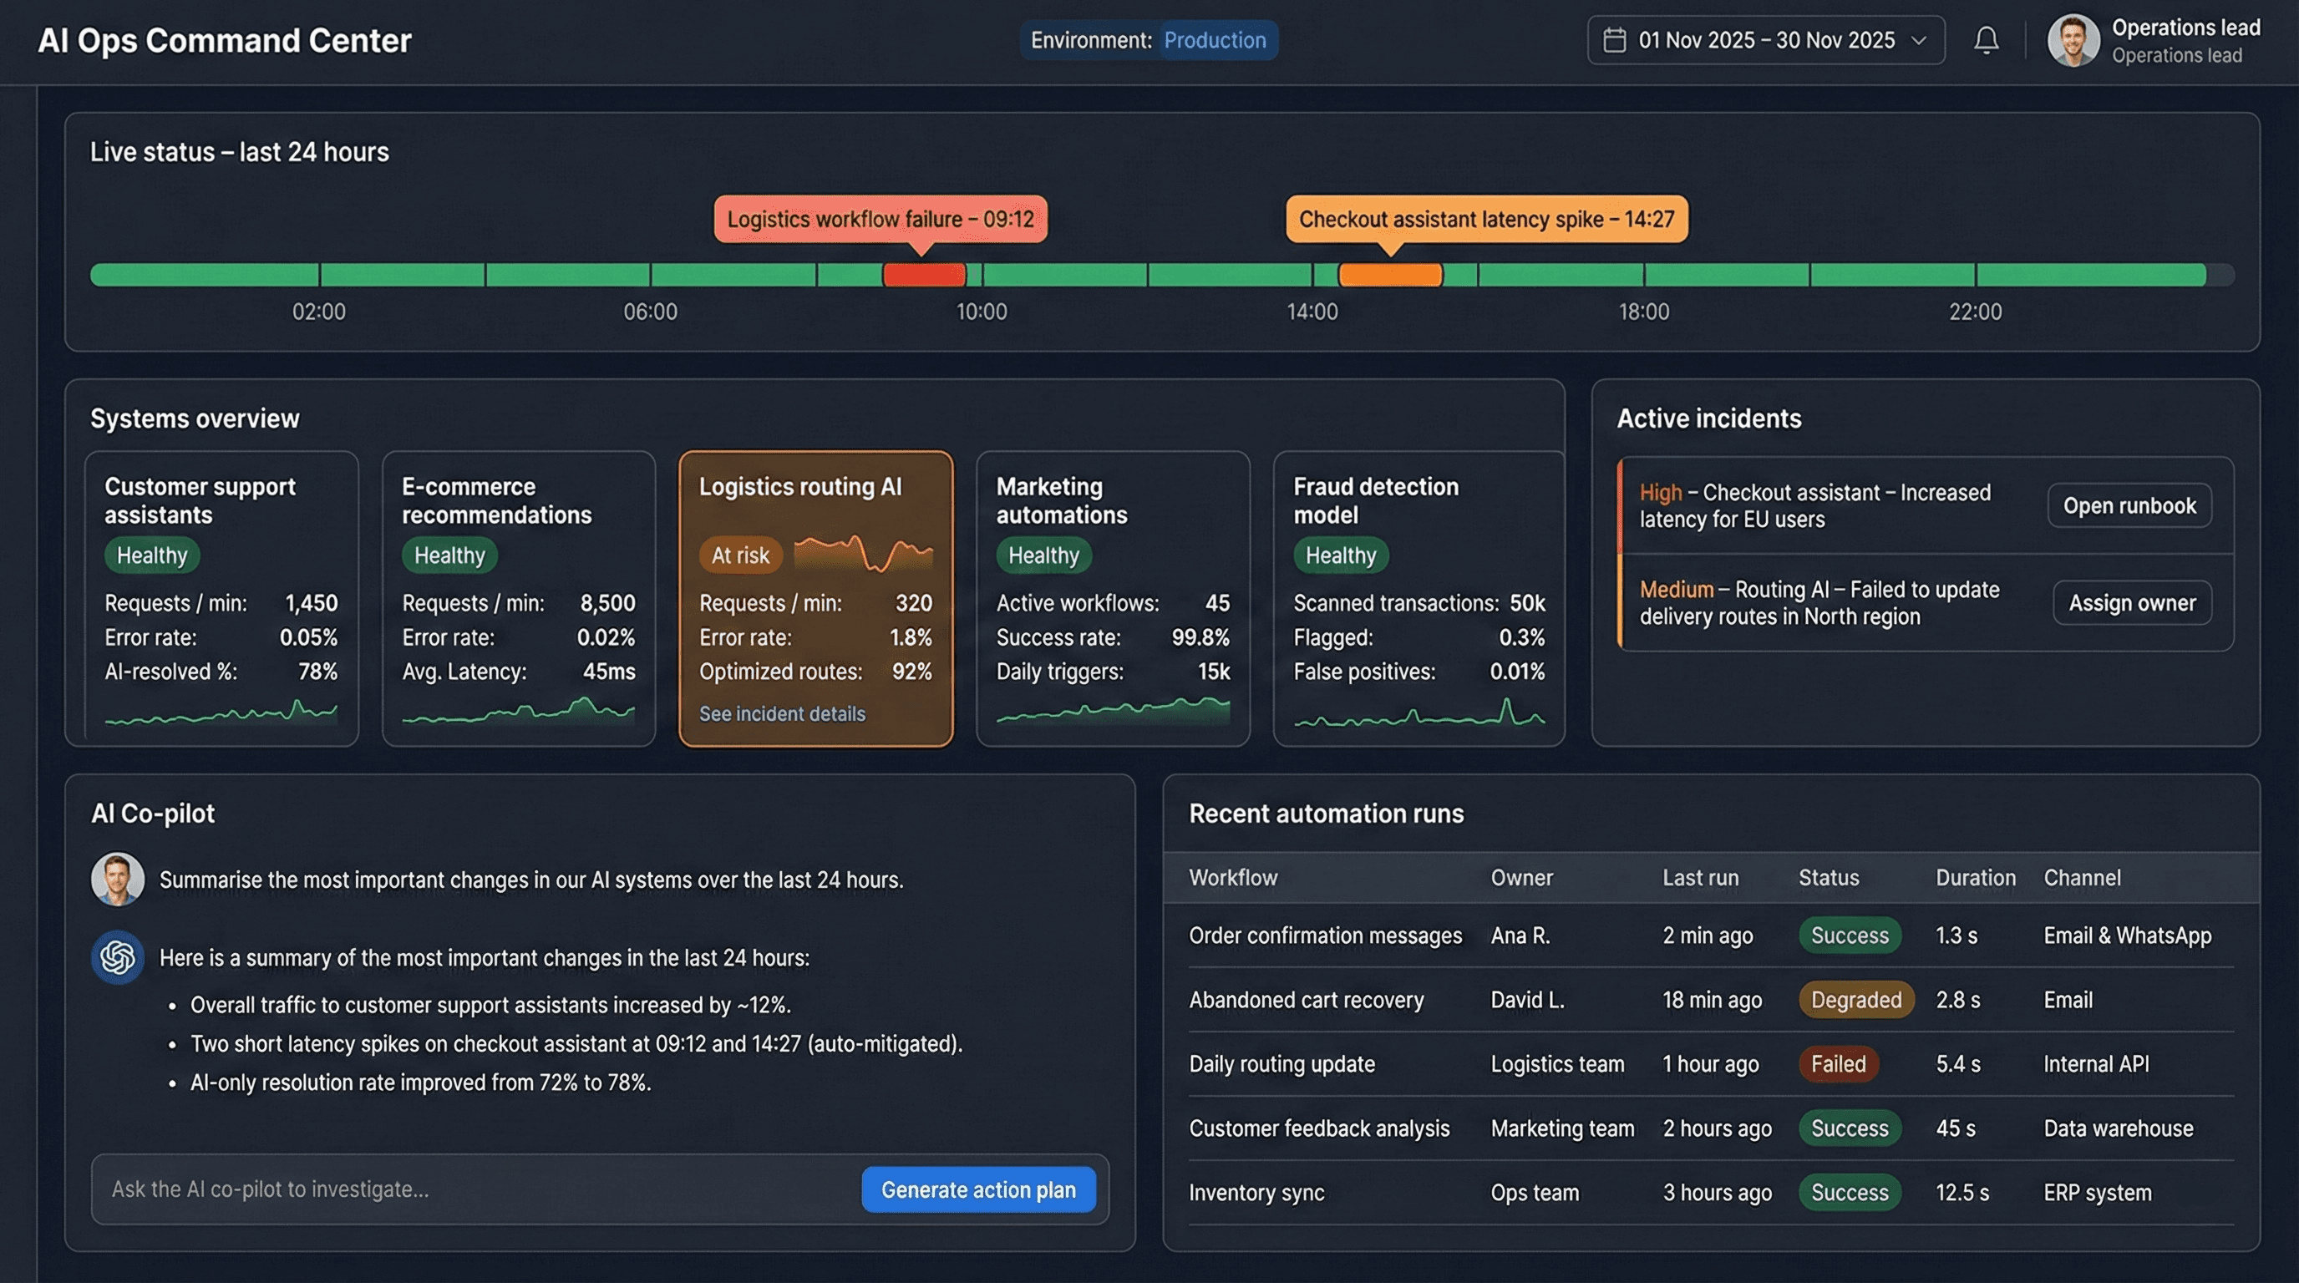Screen dimensions: 2299x1283
Task: Click the AI co-pilot assistant logo icon
Action: coord(118,957)
